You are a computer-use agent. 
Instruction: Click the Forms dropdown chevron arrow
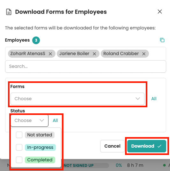click(x=138, y=99)
